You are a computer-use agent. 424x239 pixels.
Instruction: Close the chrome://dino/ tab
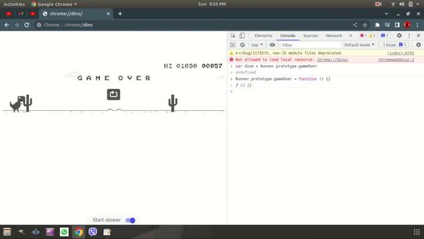108,13
